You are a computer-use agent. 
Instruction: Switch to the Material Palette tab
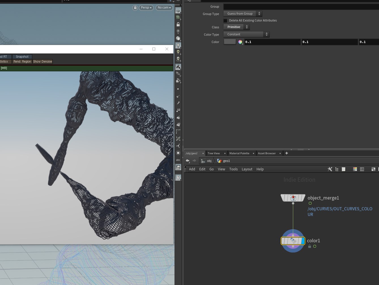(239, 153)
